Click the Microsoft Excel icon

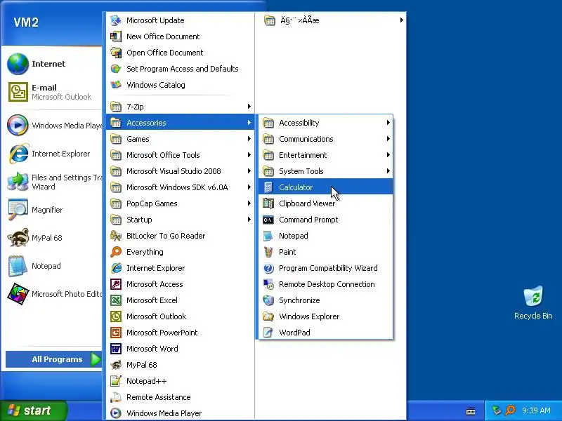pos(116,300)
